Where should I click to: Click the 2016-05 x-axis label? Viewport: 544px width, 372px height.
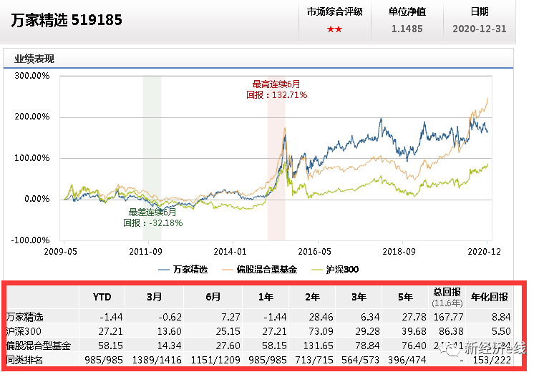(315, 252)
